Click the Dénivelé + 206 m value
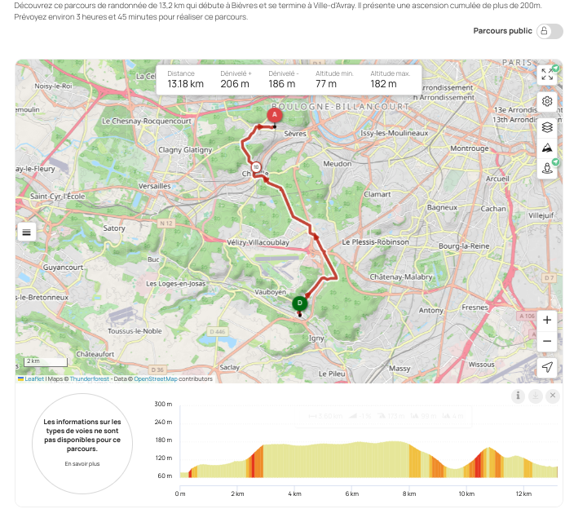Image resolution: width=565 pixels, height=509 pixels. tap(235, 84)
